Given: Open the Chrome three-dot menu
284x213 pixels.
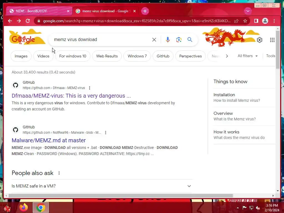Looking at the screenshot, I should 274,21.
